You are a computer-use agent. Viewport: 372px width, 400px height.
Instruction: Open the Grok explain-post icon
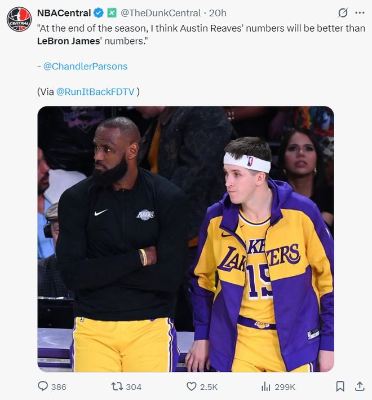tap(342, 12)
